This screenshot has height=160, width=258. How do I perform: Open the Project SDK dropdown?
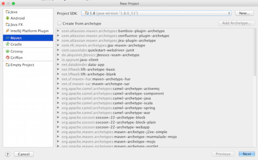(156, 13)
